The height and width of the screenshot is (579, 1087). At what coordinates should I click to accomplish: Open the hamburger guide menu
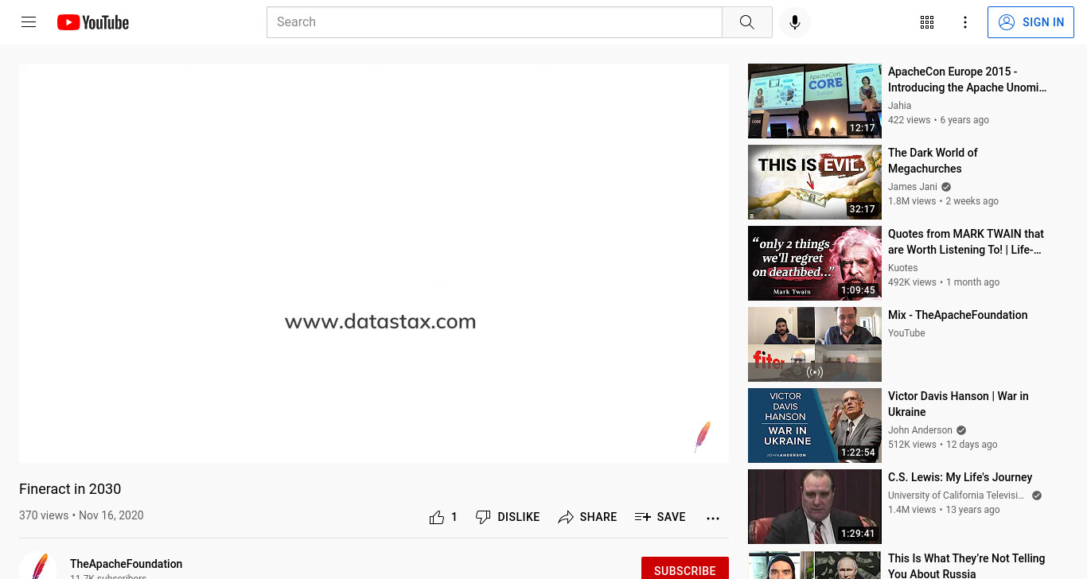pos(29,22)
